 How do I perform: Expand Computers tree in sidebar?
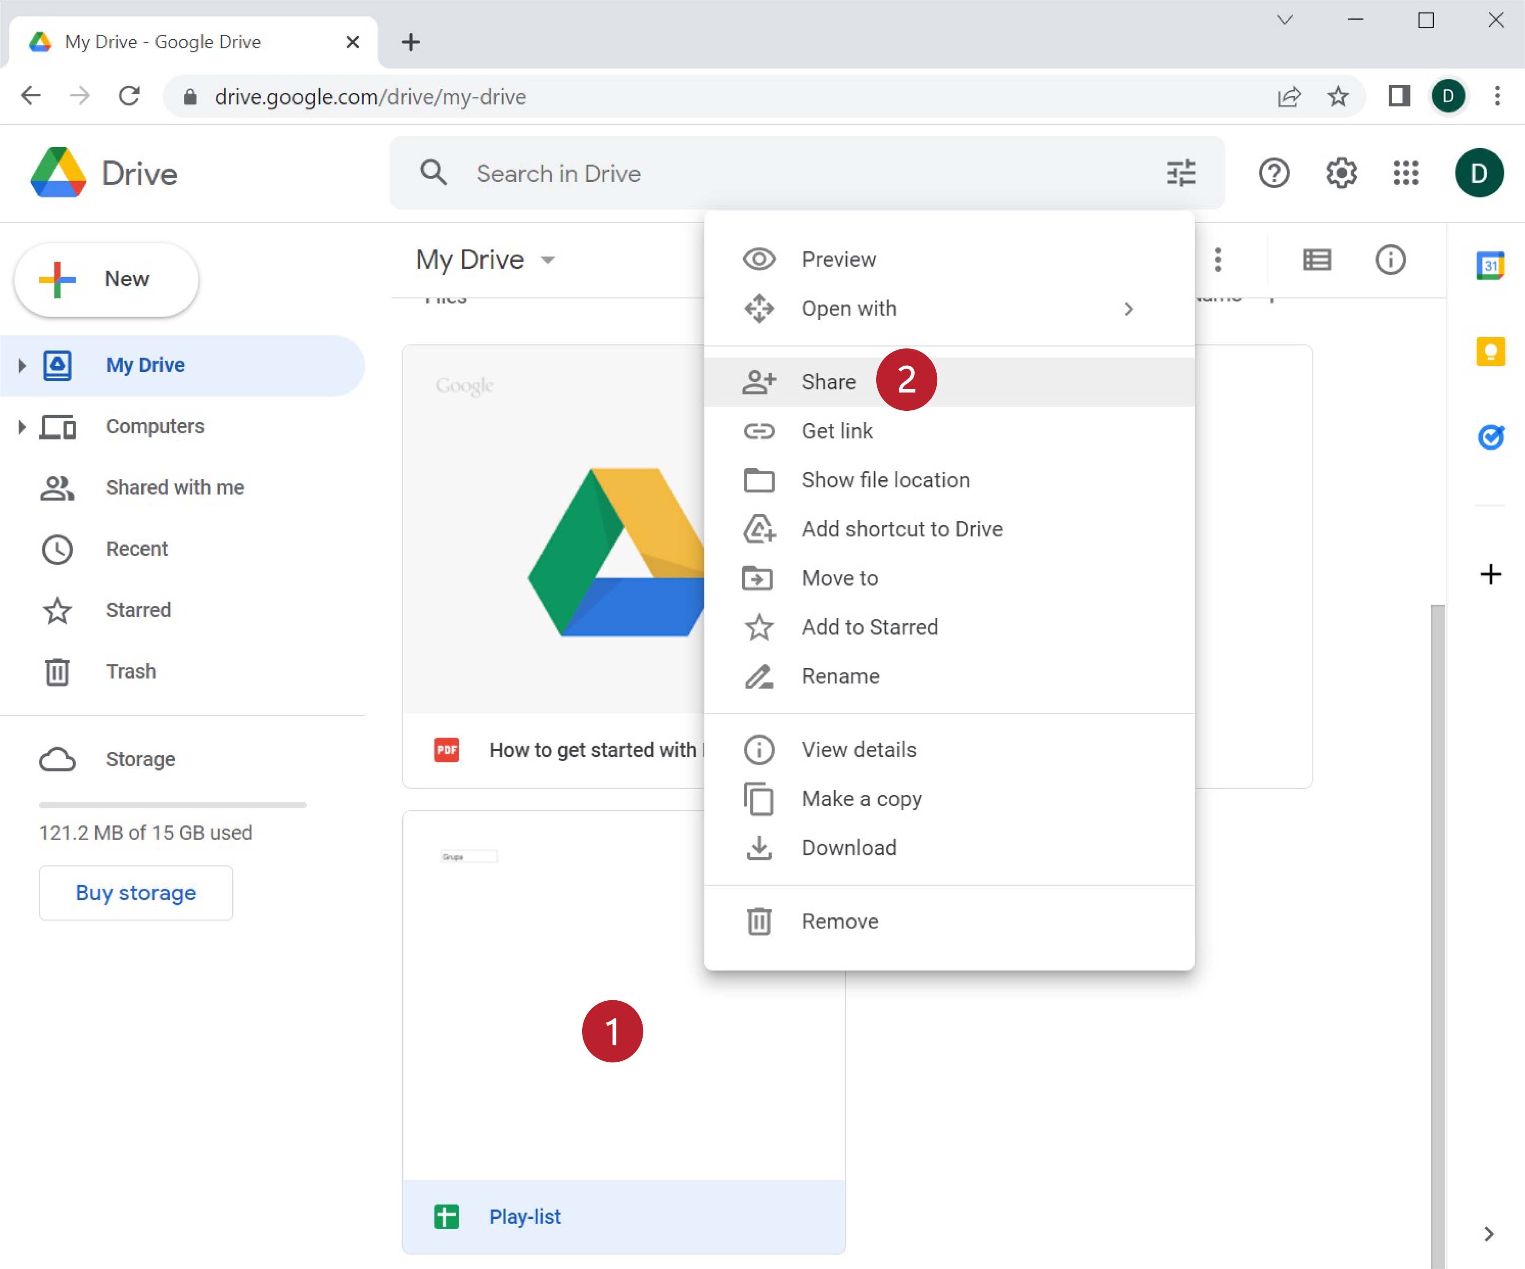coord(21,427)
